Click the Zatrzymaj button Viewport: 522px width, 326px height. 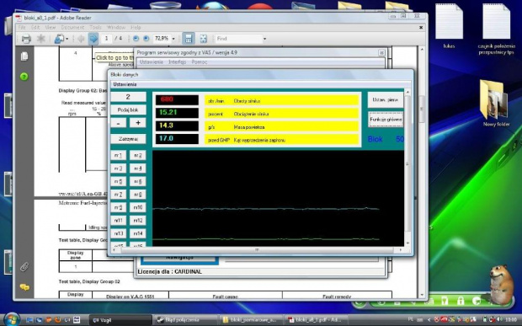pyautogui.click(x=128, y=139)
